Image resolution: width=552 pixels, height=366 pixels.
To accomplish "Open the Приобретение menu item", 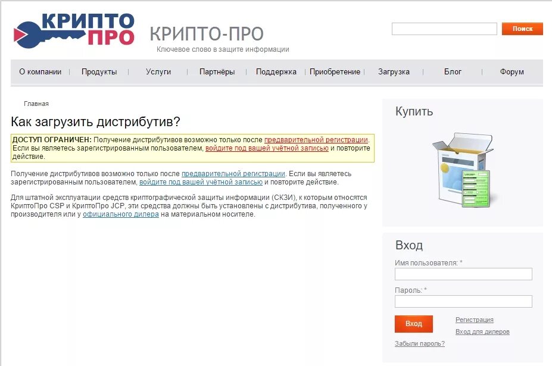I will [x=335, y=72].
